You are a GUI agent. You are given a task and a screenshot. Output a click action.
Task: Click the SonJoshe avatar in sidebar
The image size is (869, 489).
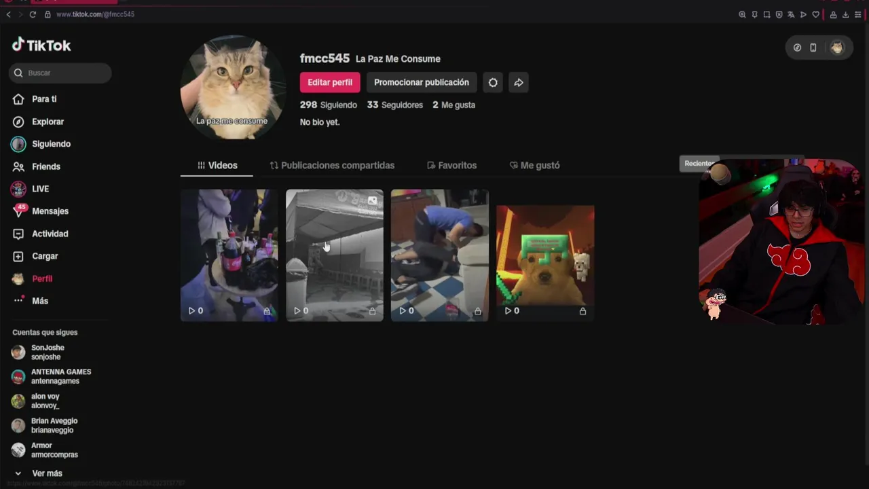tap(18, 352)
